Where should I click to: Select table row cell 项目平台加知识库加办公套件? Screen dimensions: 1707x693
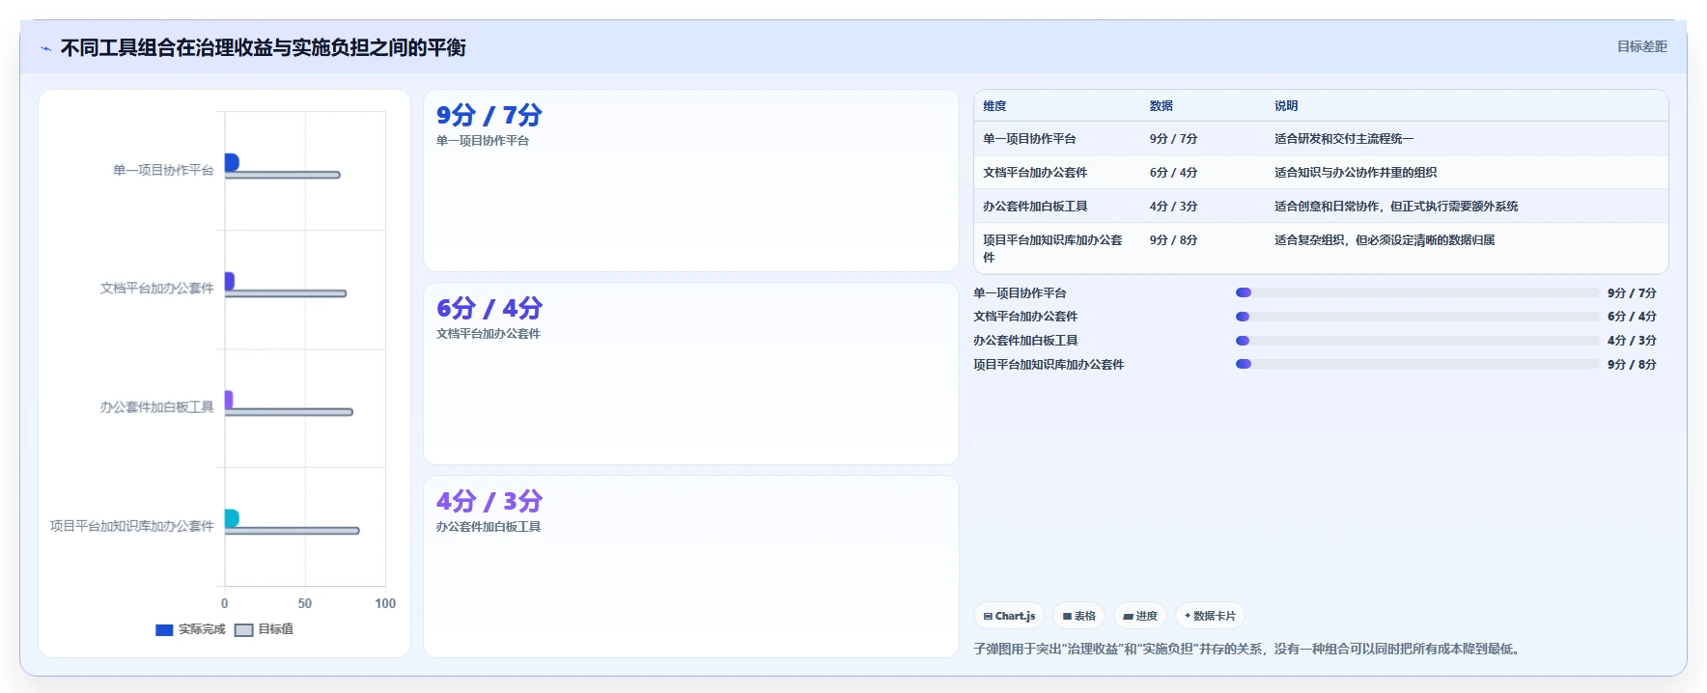pos(1052,249)
